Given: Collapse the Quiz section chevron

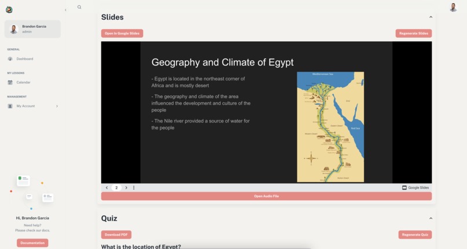Looking at the screenshot, I should point(430,218).
